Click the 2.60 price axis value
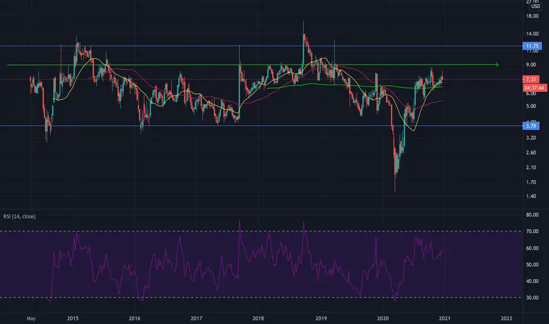The height and width of the screenshot is (324, 549). [531, 153]
